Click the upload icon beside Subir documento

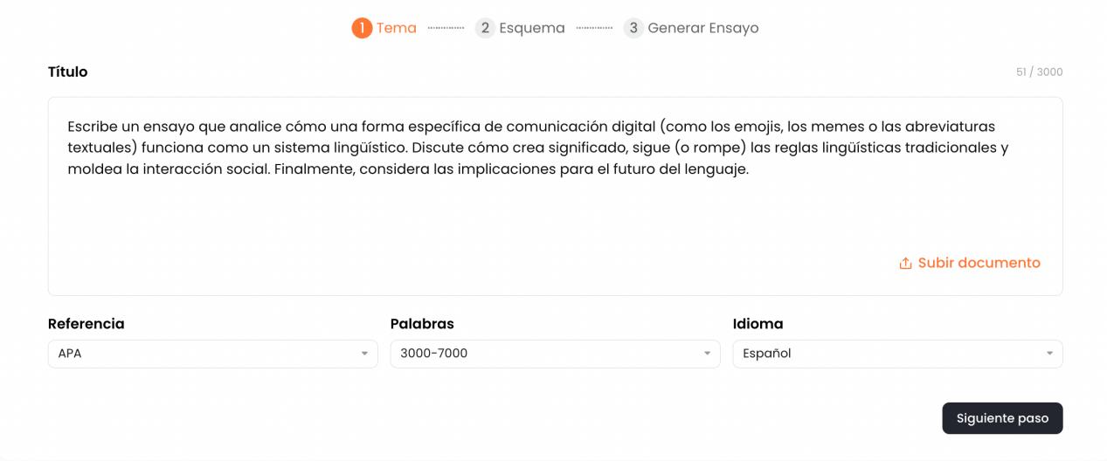click(x=905, y=264)
